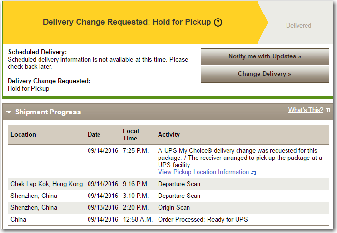
Task: Click the Local Time column header
Action: (131, 135)
